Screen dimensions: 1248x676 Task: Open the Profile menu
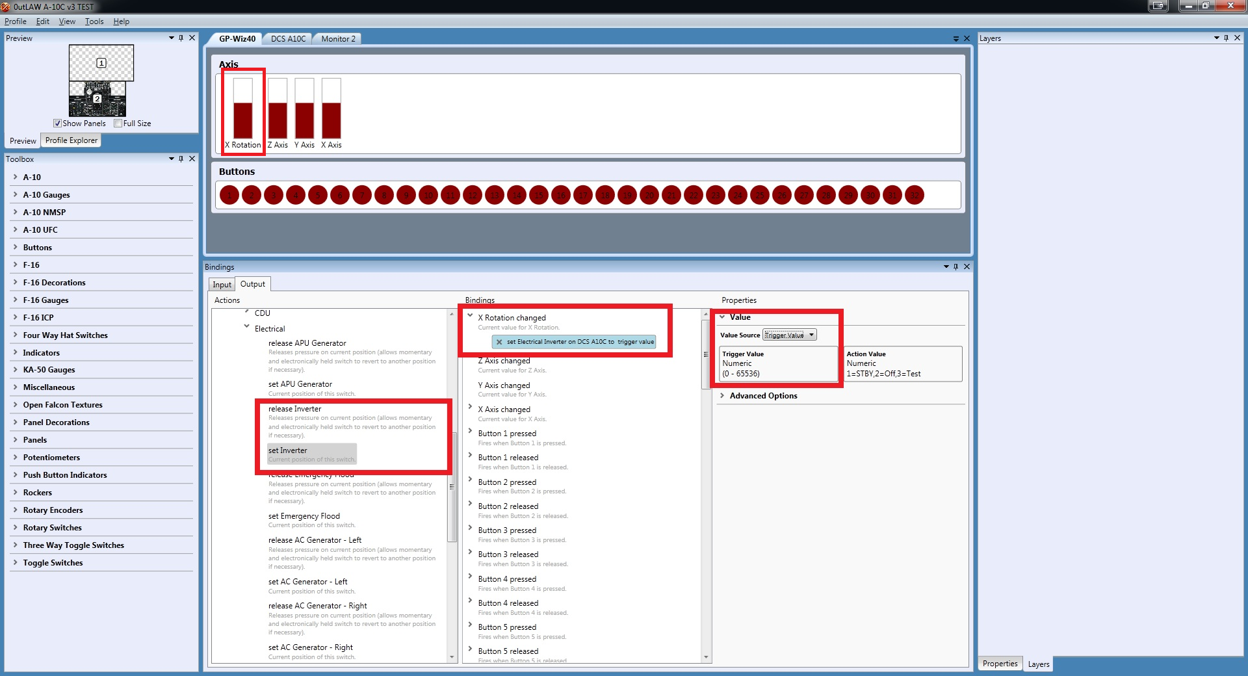coord(16,21)
